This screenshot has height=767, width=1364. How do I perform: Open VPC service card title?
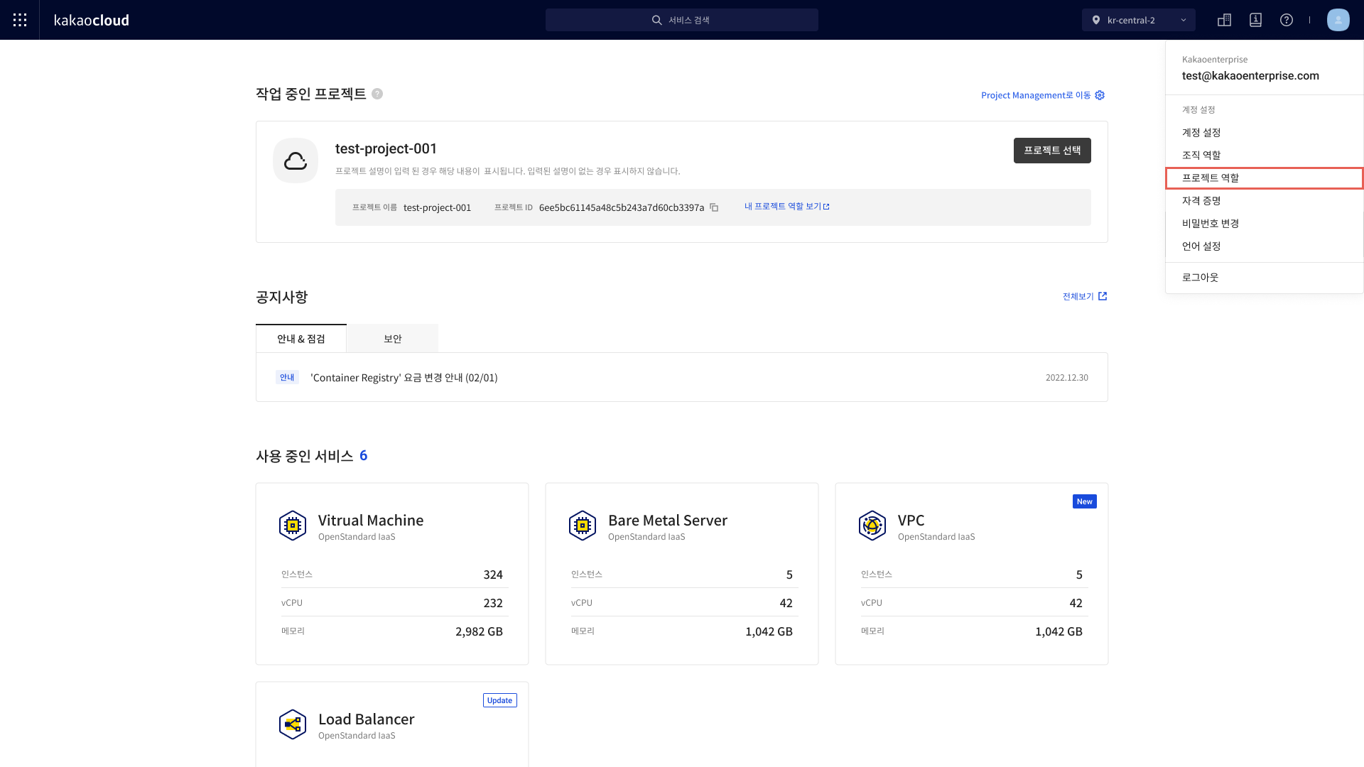point(911,521)
